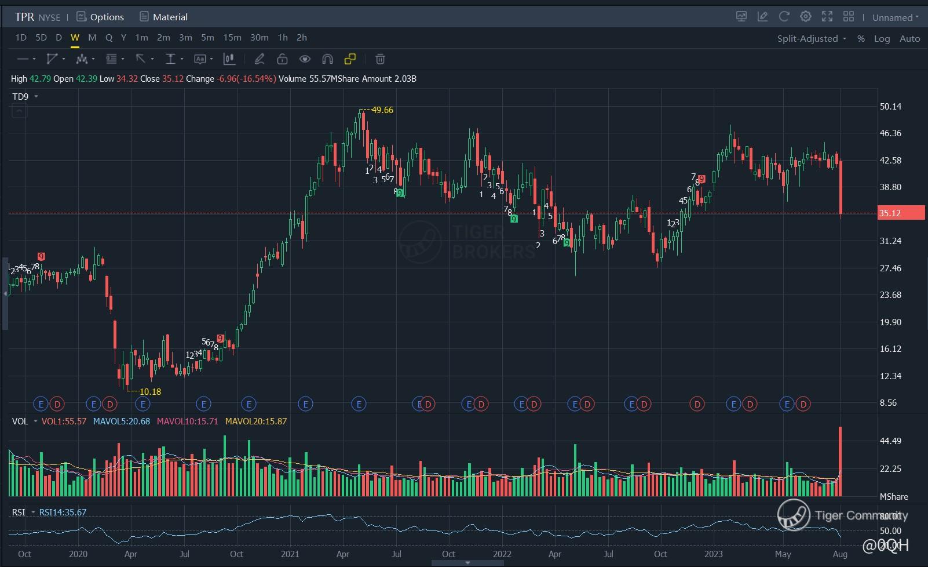Open the Options button
The image size is (928, 567).
[100, 17]
